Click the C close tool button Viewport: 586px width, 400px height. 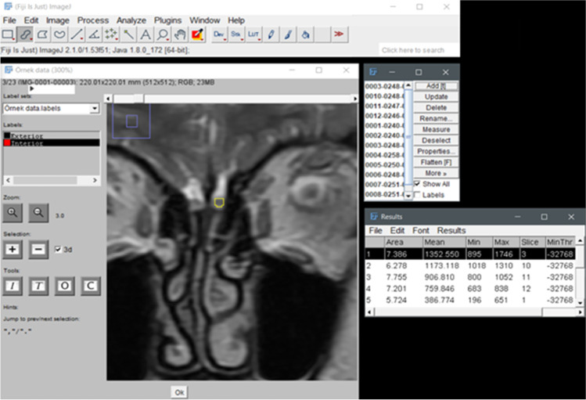[91, 286]
